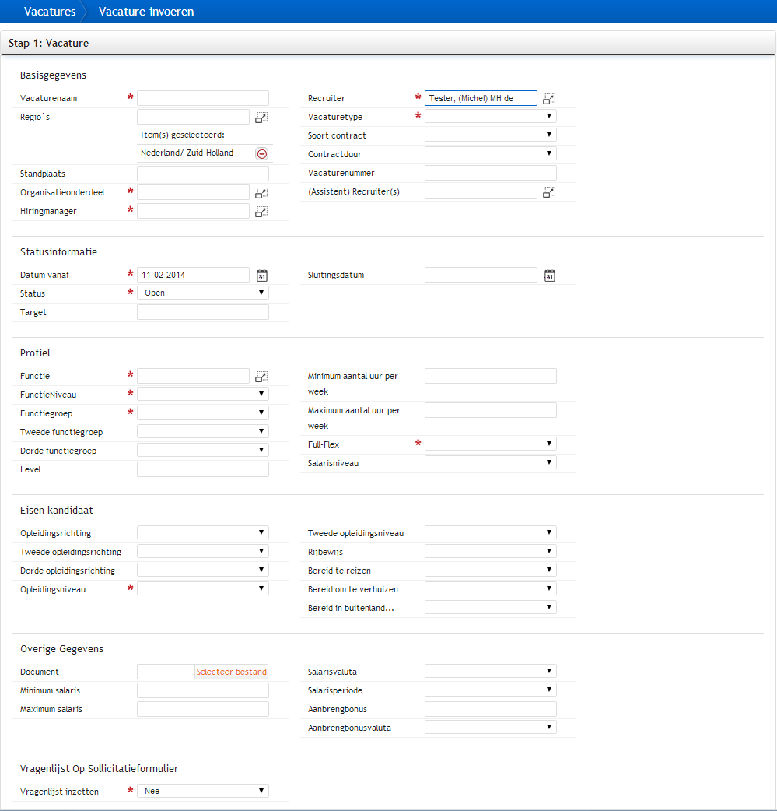The image size is (777, 811).
Task: Open the (Assistent) Recruiter(s) lookup icon
Action: [x=549, y=192]
